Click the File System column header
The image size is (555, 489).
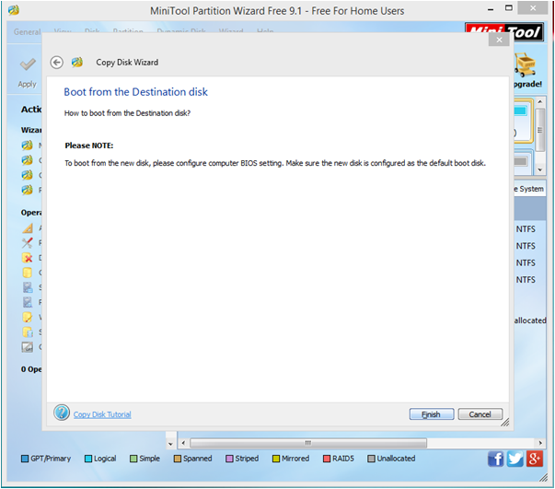(529, 189)
